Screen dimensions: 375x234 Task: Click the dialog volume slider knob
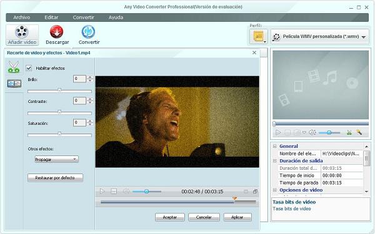click(x=147, y=192)
